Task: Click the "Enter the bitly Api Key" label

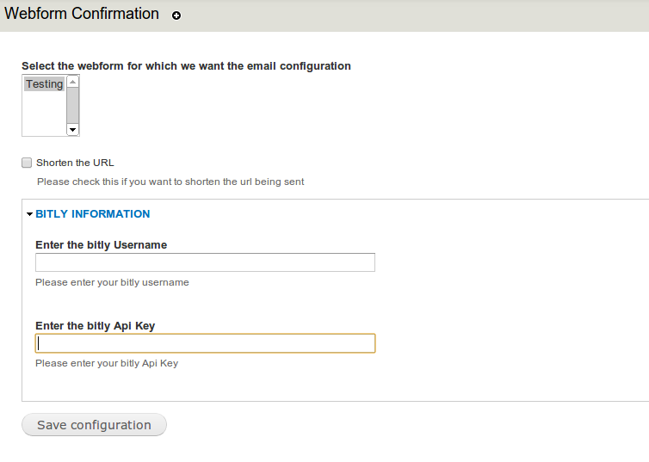Action: 95,326
